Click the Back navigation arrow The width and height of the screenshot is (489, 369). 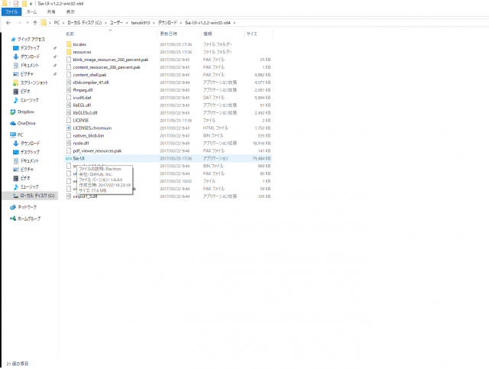coord(8,23)
